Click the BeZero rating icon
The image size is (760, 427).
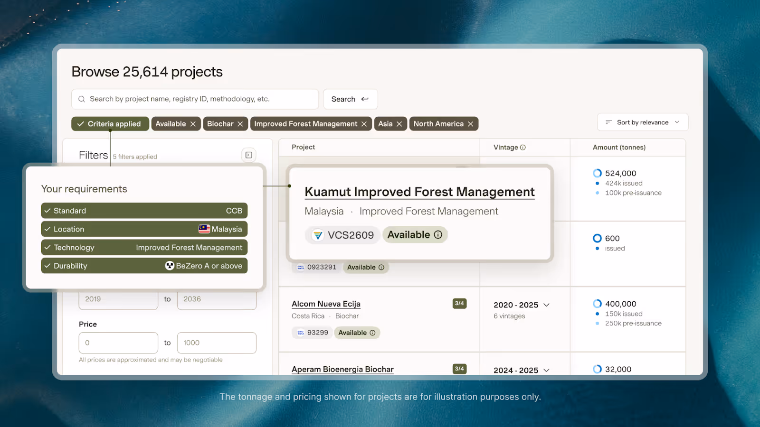click(x=170, y=266)
